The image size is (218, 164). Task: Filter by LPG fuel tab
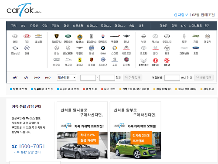pos(184,26)
